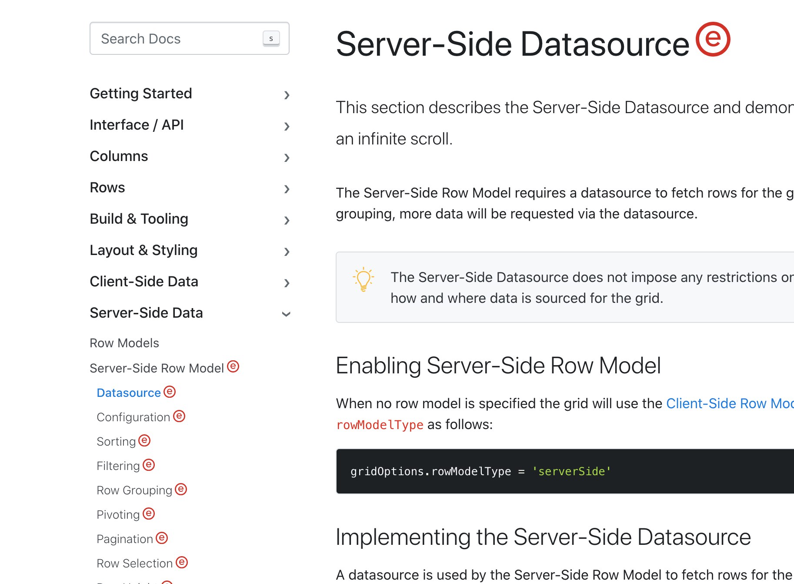Click the Search Docs input field
Image resolution: width=794 pixels, height=584 pixels.
189,38
